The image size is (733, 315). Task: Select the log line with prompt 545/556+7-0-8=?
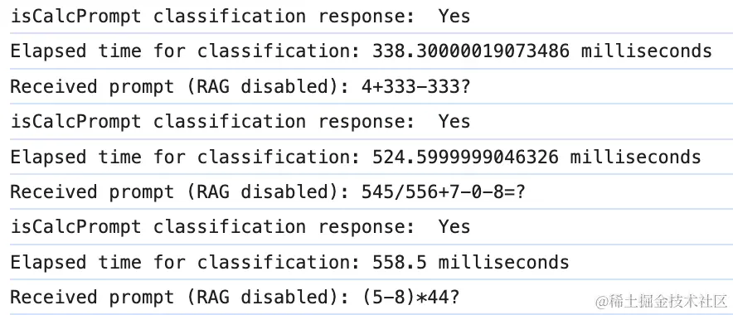(366, 191)
